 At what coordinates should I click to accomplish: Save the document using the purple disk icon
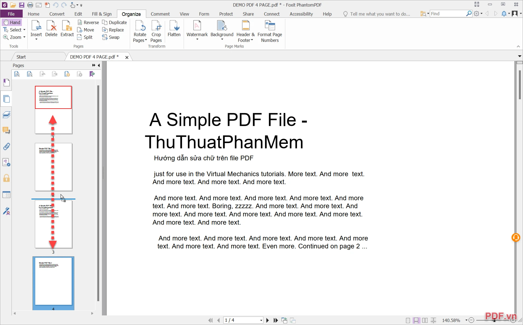[x=22, y=5]
